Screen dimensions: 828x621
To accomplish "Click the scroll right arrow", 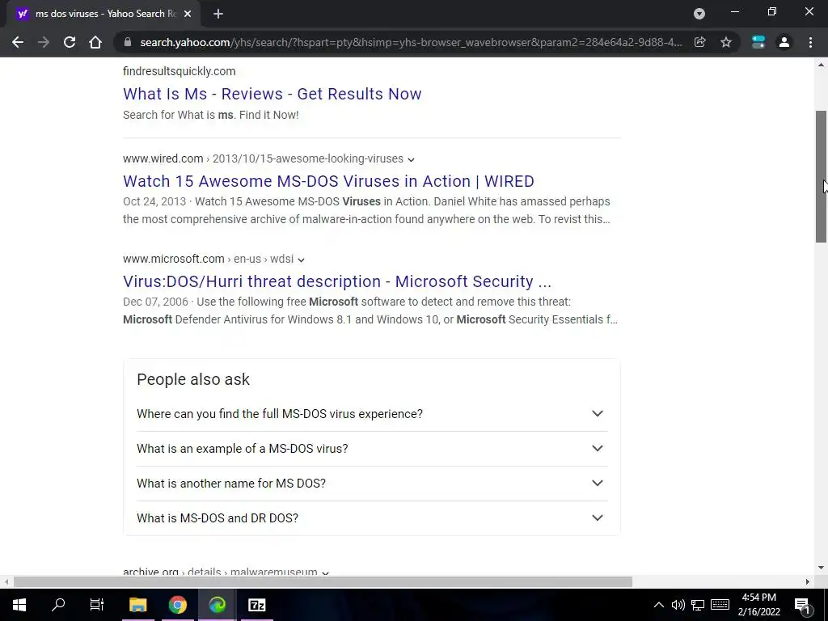I will tap(808, 582).
